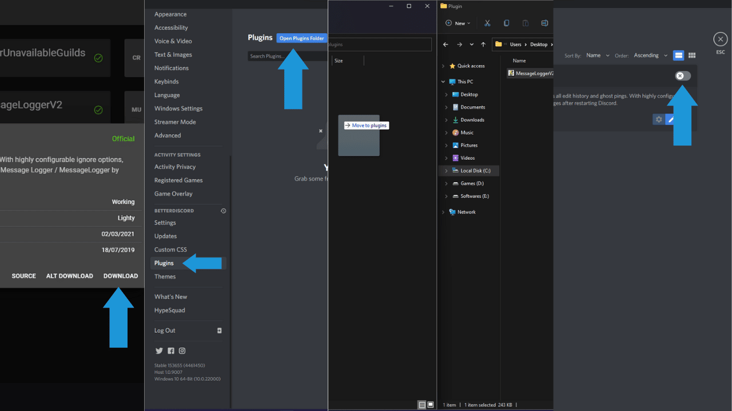Click the changelog history icon beside BetterDiscord
732x411 pixels.
(223, 211)
